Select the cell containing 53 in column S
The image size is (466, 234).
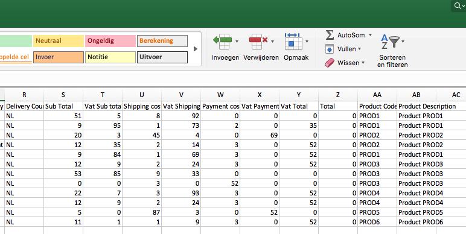(x=63, y=174)
